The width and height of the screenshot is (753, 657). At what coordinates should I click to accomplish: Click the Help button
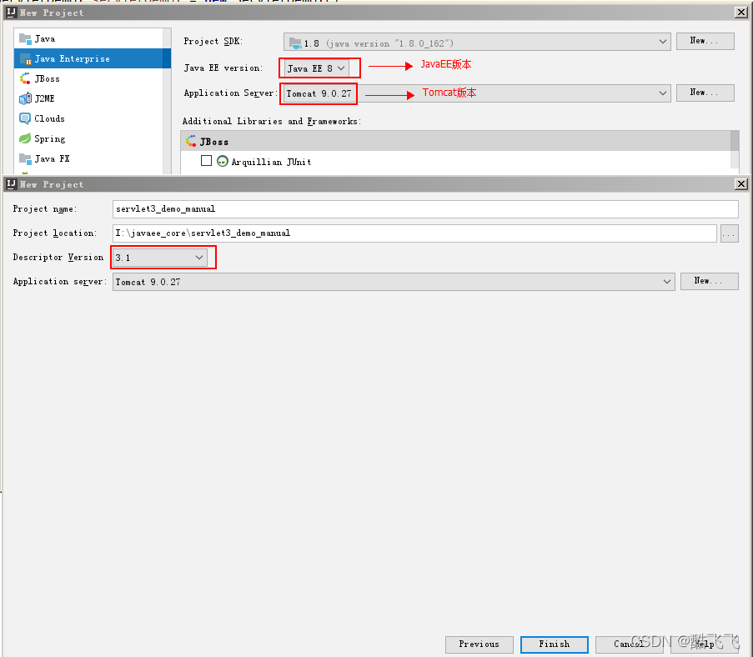(x=705, y=644)
